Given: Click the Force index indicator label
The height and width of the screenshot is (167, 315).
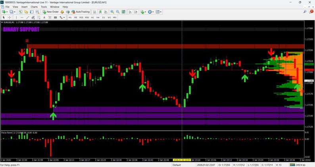Looking at the screenshot, I should 19,133.
